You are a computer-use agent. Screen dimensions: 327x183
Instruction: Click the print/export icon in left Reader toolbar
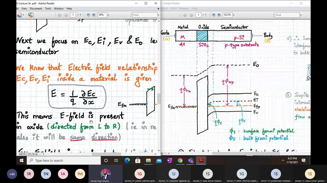[19, 15]
